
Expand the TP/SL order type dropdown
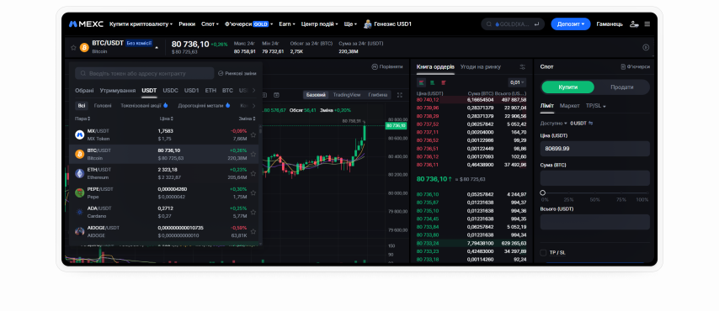click(x=595, y=106)
